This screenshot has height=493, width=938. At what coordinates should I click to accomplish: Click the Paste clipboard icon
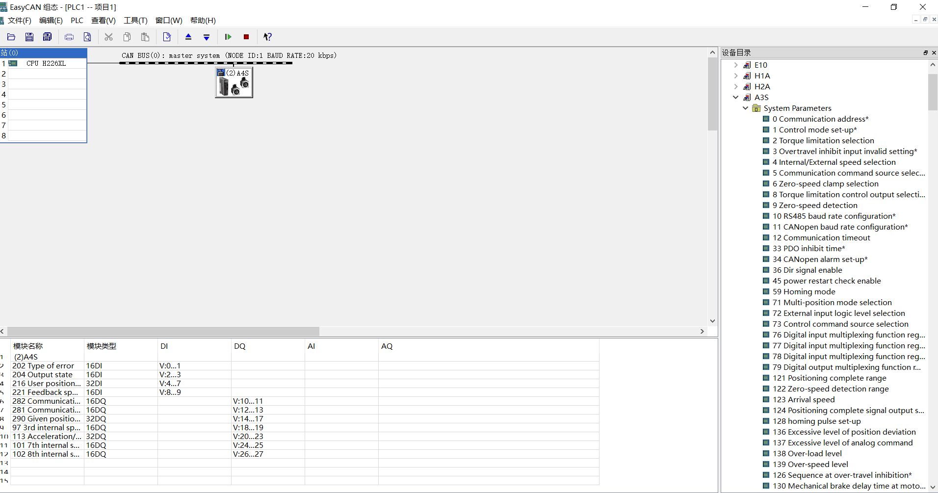(x=145, y=37)
